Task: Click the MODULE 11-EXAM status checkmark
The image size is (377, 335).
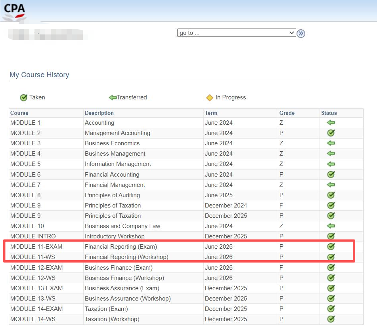Action: pyautogui.click(x=331, y=246)
